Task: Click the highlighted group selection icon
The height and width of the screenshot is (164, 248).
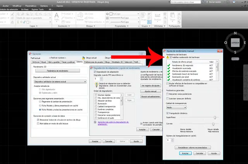Action: click(149, 22)
